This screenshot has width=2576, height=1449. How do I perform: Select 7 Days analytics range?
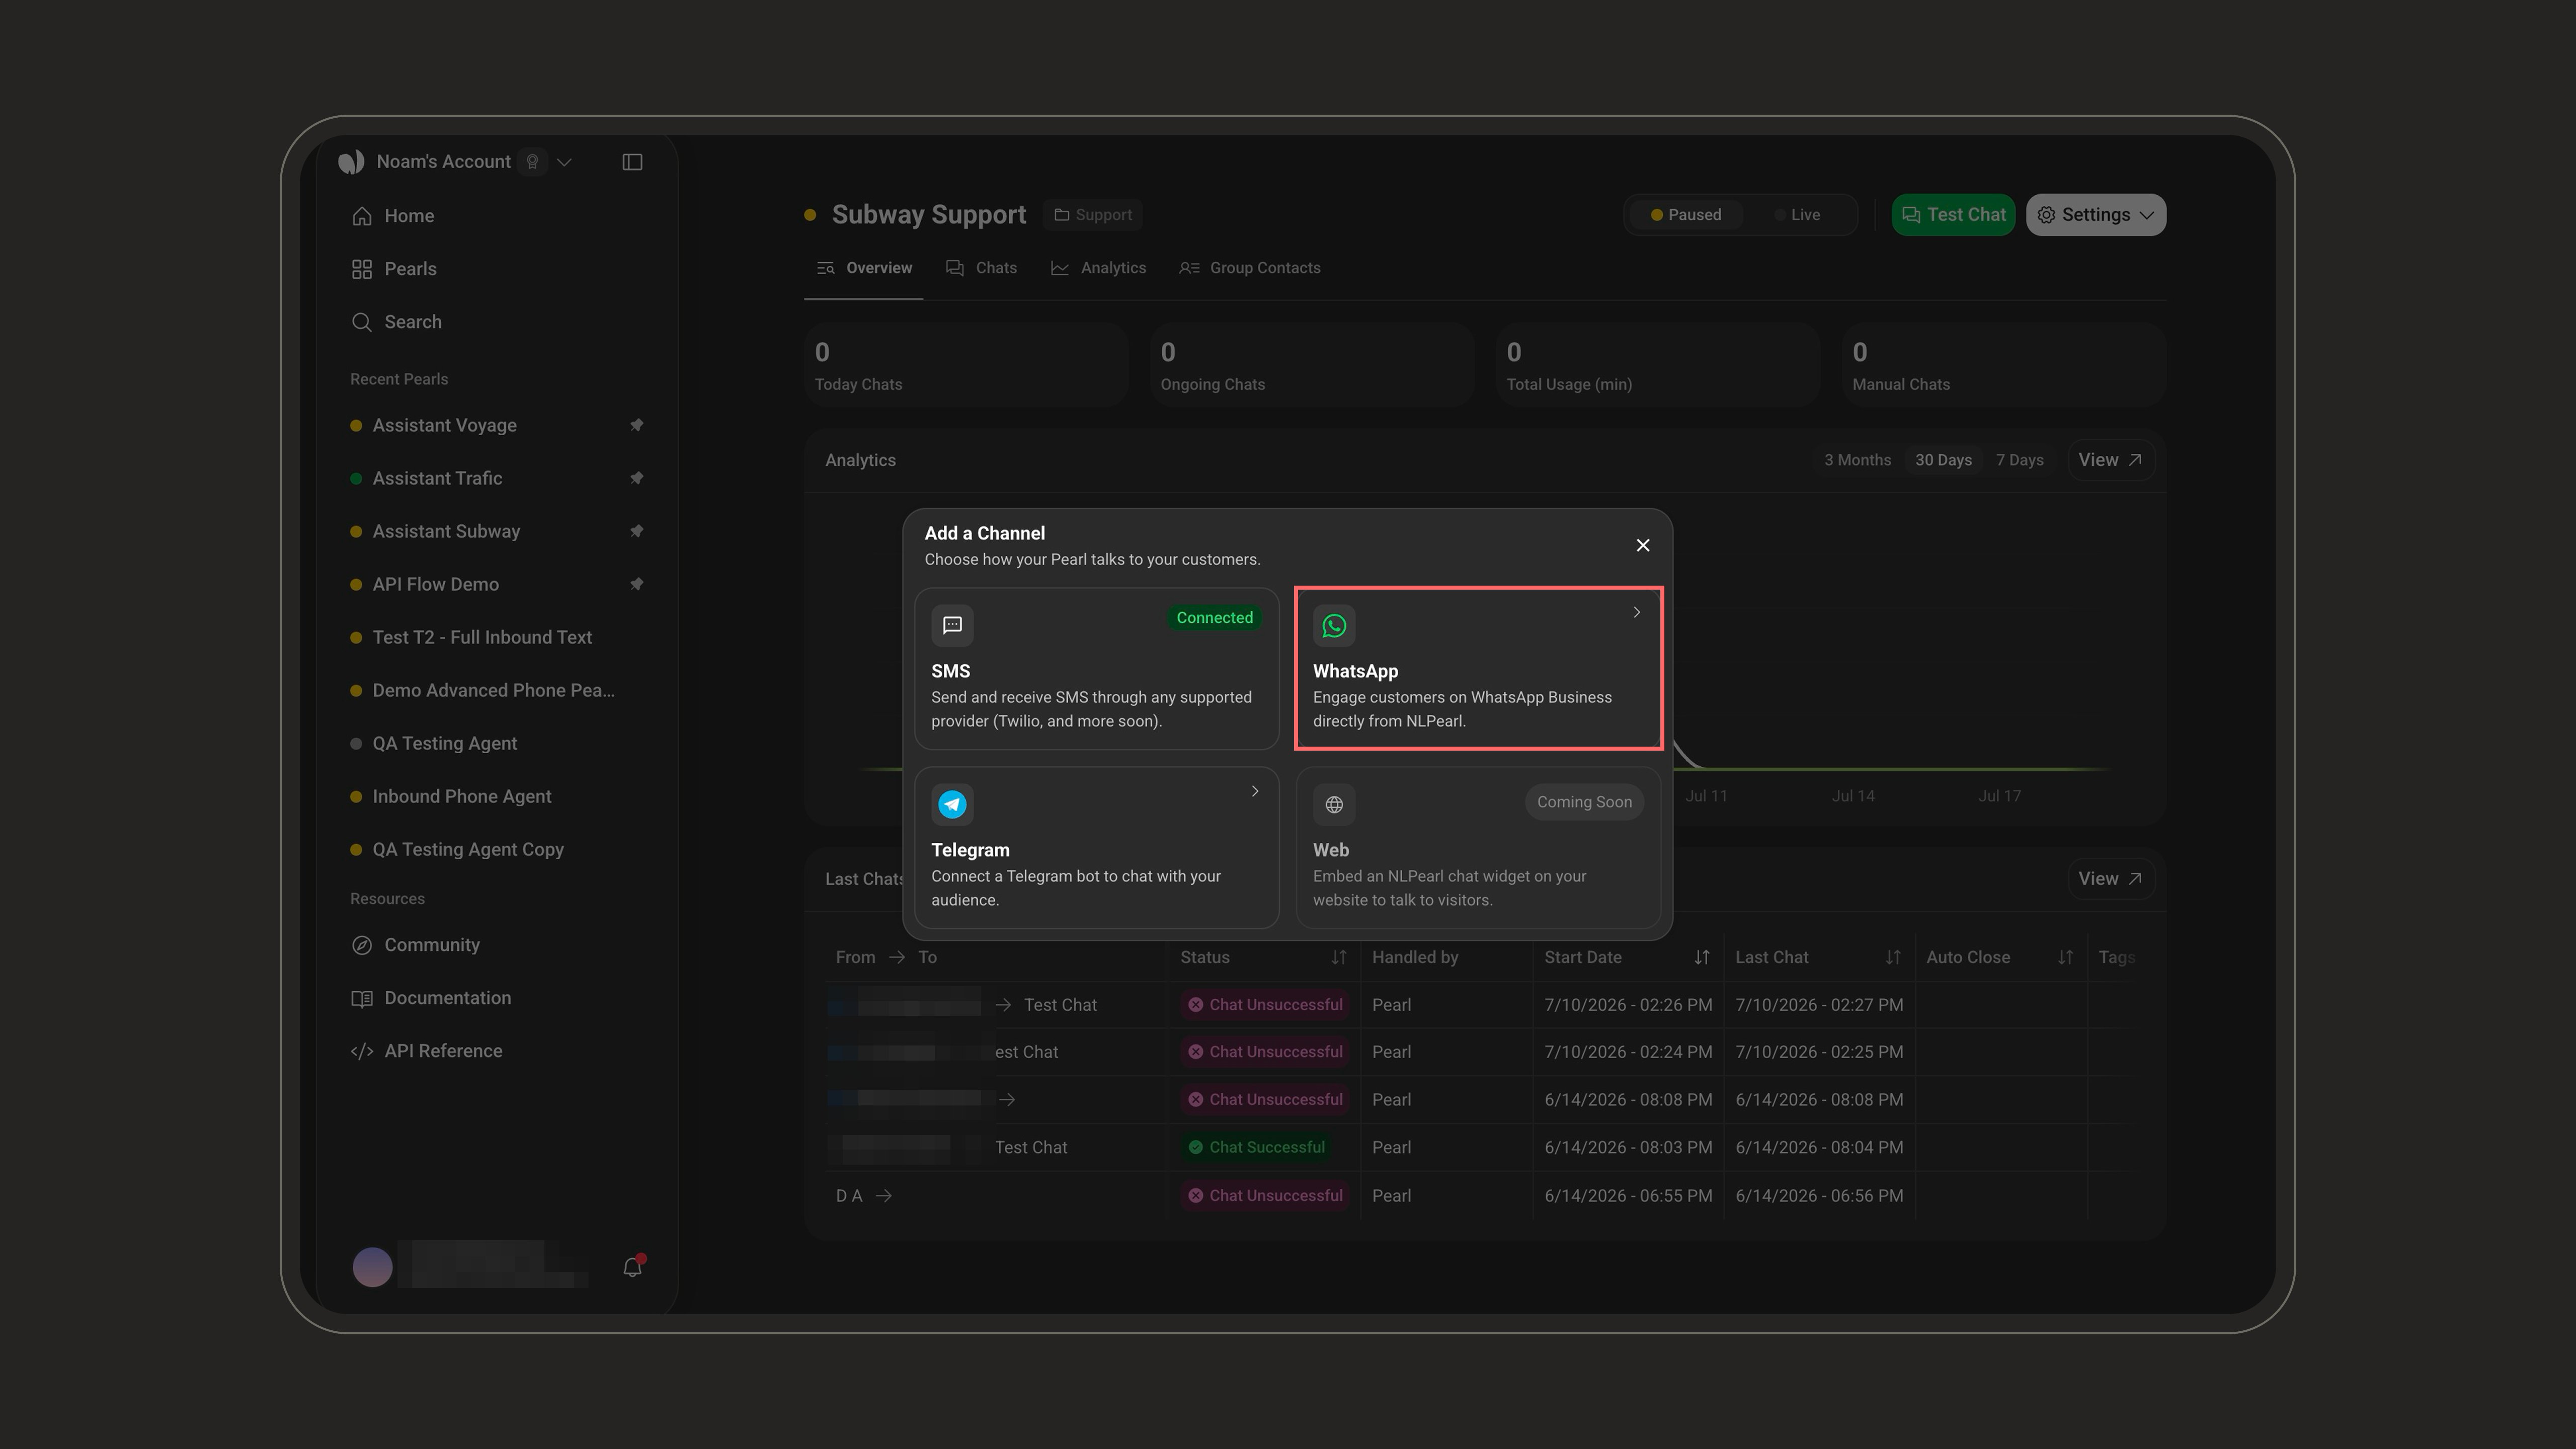(x=2019, y=460)
